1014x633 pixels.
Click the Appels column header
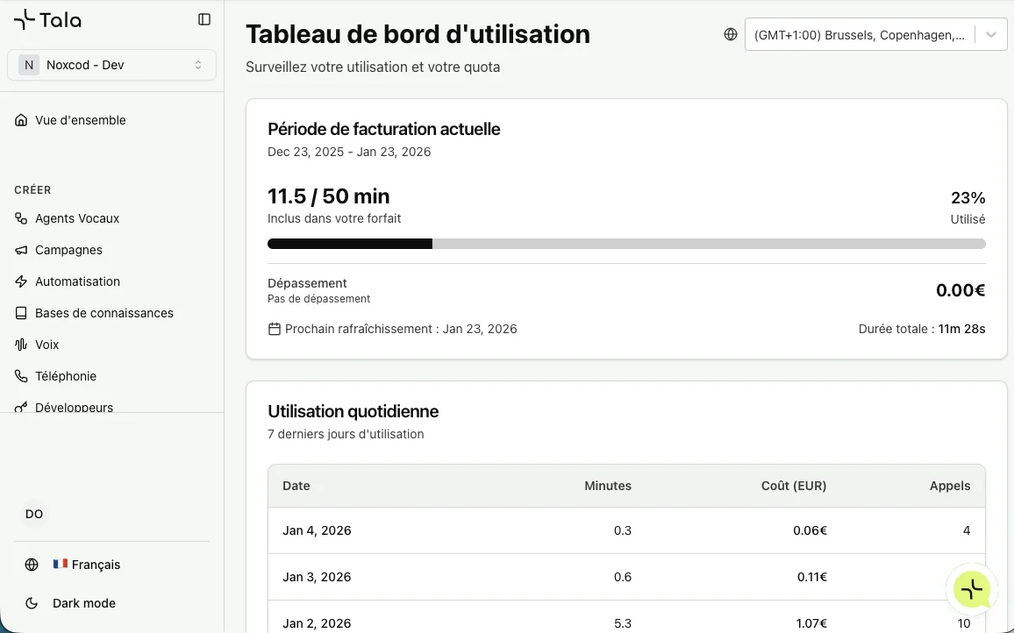tap(950, 487)
